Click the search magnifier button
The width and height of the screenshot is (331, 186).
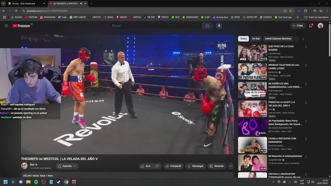click(x=207, y=26)
